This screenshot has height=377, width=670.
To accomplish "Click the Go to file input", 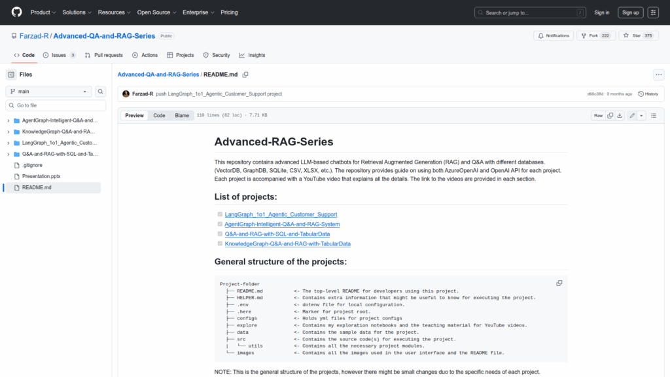I will (56, 105).
